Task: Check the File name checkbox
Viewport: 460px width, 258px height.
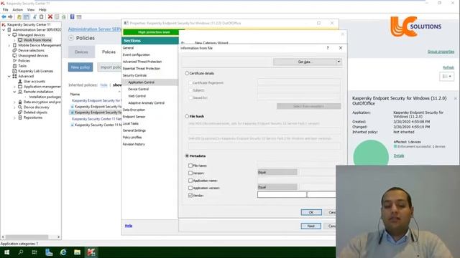Action: click(190, 166)
